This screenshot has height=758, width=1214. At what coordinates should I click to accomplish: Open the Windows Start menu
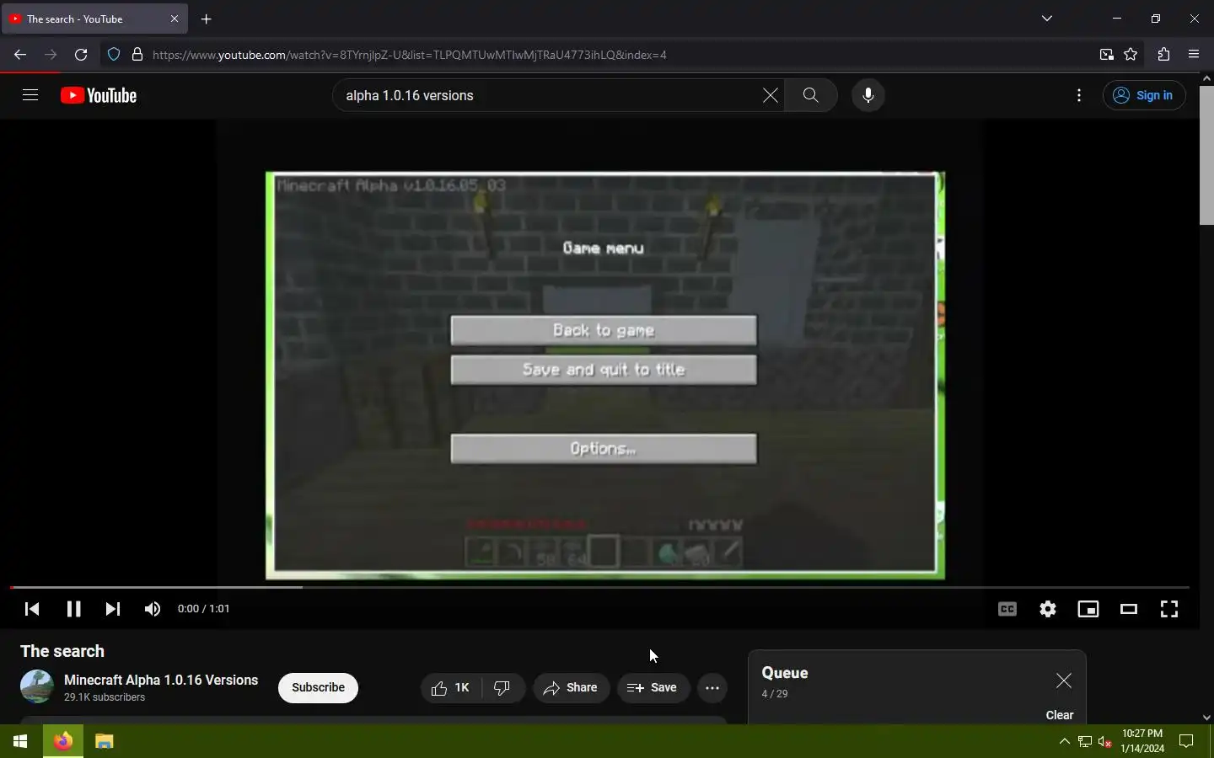point(20,741)
